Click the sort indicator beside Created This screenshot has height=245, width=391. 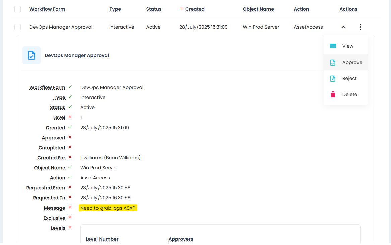click(182, 9)
